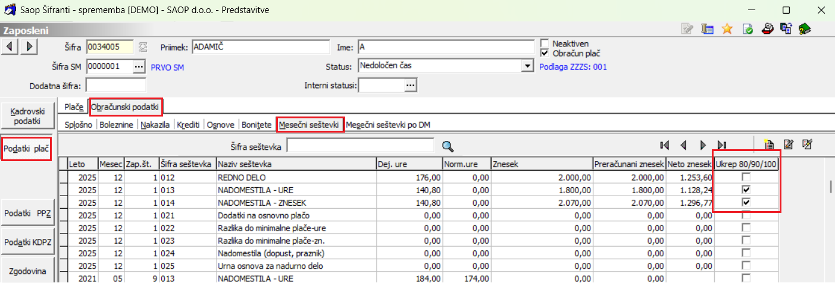
Task: Jump to first record in grid navigation
Action: click(665, 145)
